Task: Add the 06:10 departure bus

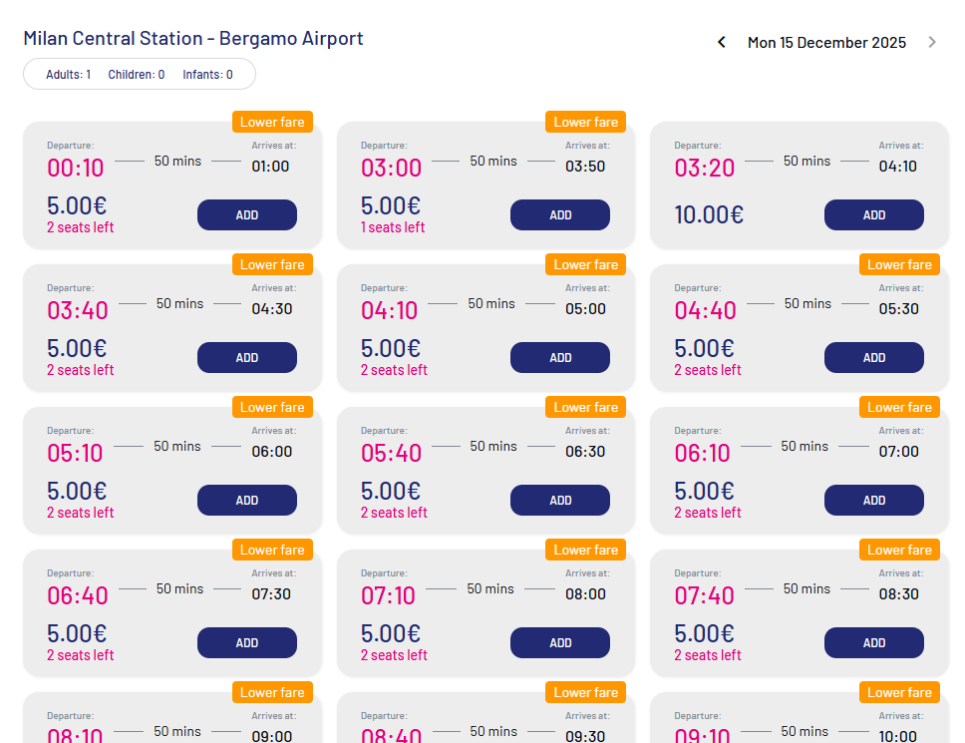Action: coord(873,500)
